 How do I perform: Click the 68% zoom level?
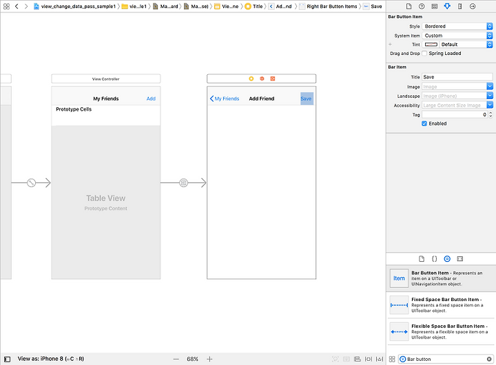[x=192, y=359]
